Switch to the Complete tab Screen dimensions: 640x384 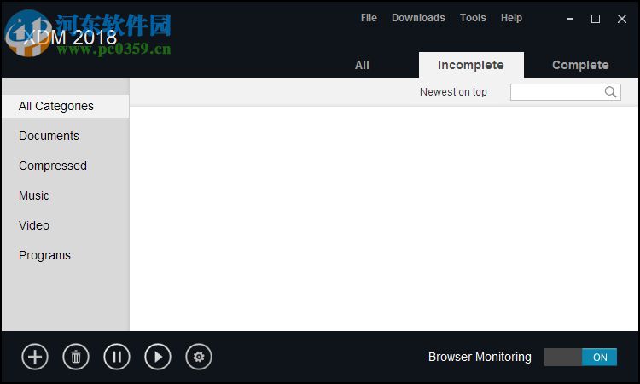coord(580,65)
